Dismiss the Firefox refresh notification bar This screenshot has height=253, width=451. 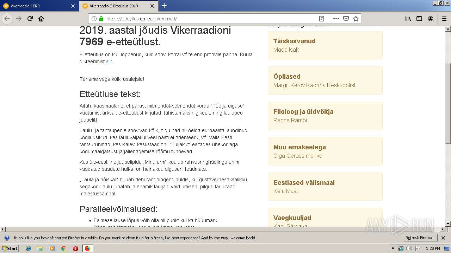[x=443, y=238]
